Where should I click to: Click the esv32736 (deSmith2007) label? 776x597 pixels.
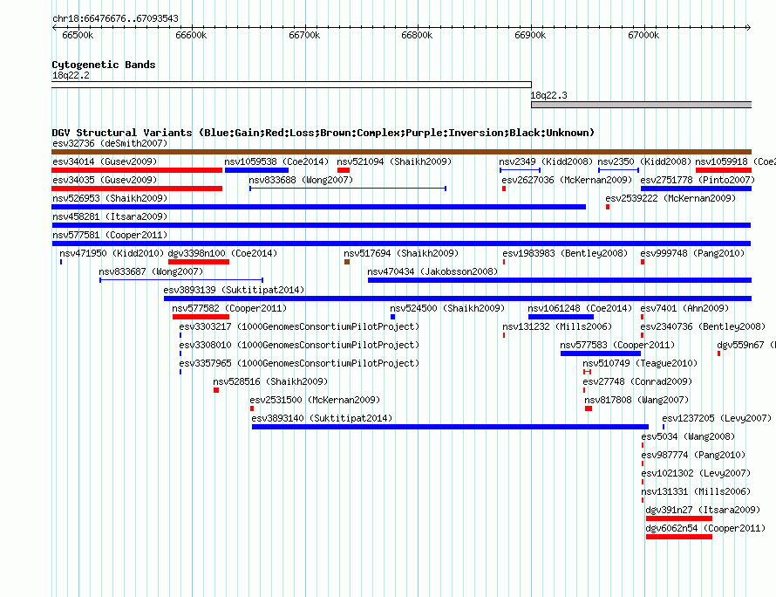(x=110, y=143)
